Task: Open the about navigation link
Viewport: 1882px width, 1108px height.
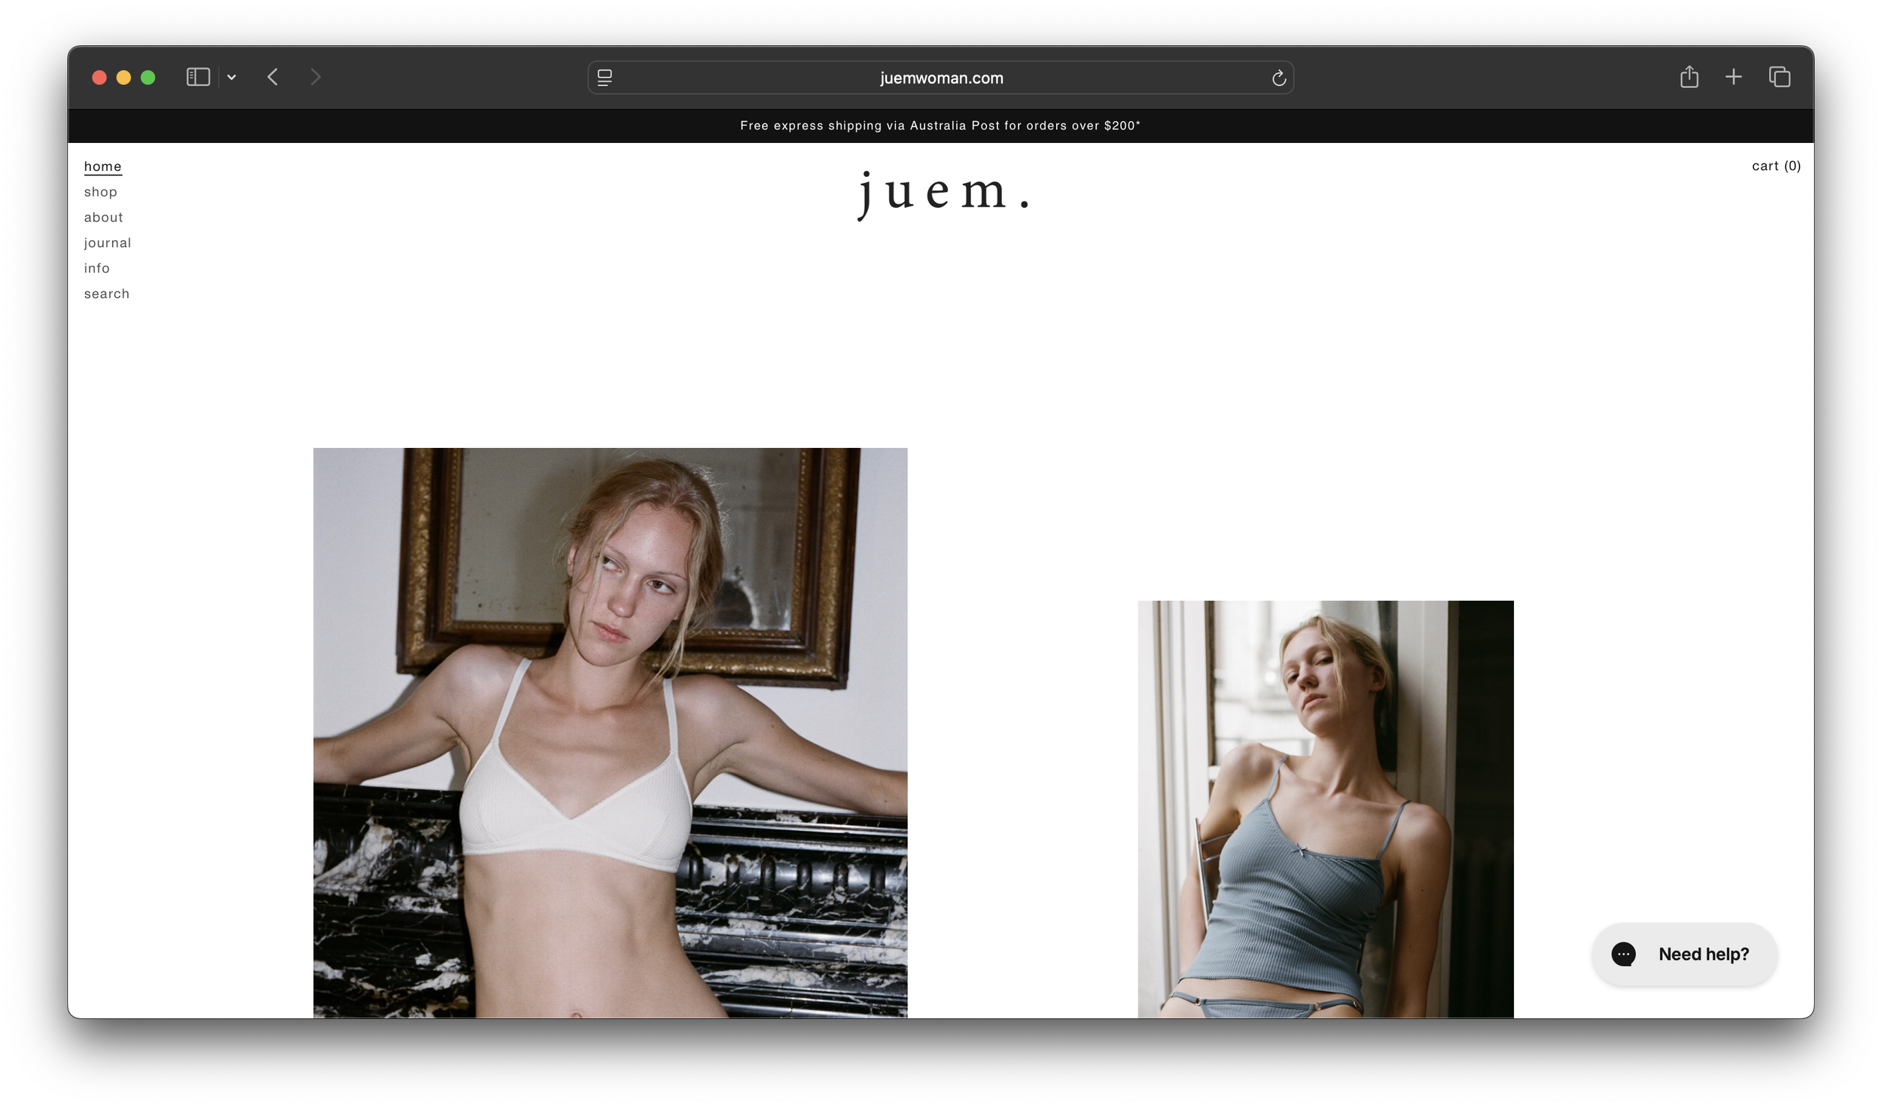Action: [103, 218]
